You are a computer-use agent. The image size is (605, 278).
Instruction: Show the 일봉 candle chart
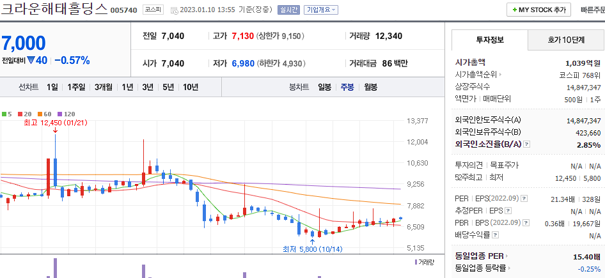click(x=324, y=87)
